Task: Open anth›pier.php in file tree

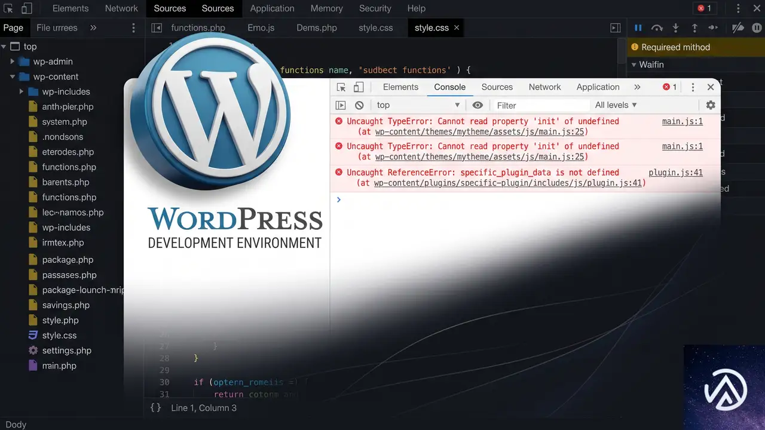Action: [68, 107]
